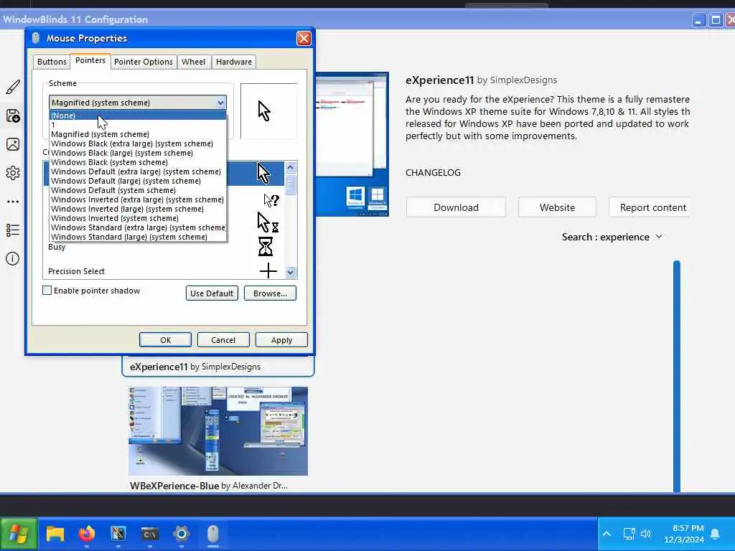This screenshot has width=735, height=551.
Task: Expand the Search : experience dropdown
Action: 612,237
